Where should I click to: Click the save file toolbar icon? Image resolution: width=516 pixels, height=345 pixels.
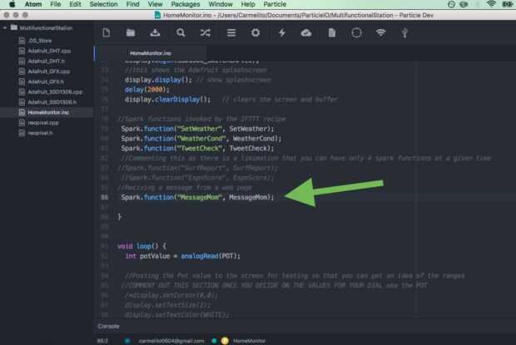click(x=155, y=32)
